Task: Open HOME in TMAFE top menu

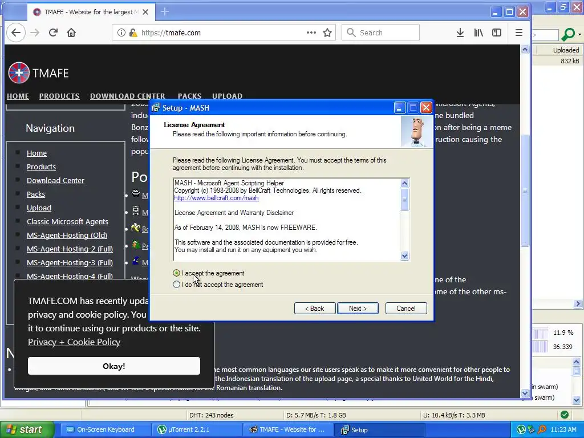Action: (18, 96)
